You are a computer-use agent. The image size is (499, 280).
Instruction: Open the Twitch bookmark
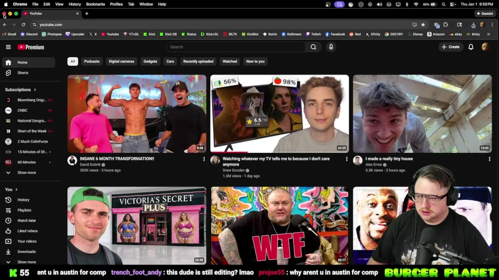click(313, 34)
